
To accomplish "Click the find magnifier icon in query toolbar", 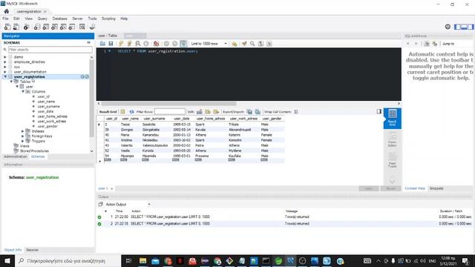I will (252, 44).
